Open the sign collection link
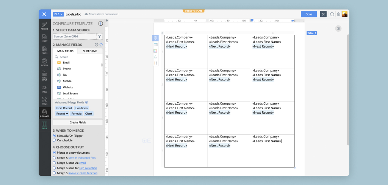388x185 pixels. tap(88, 168)
